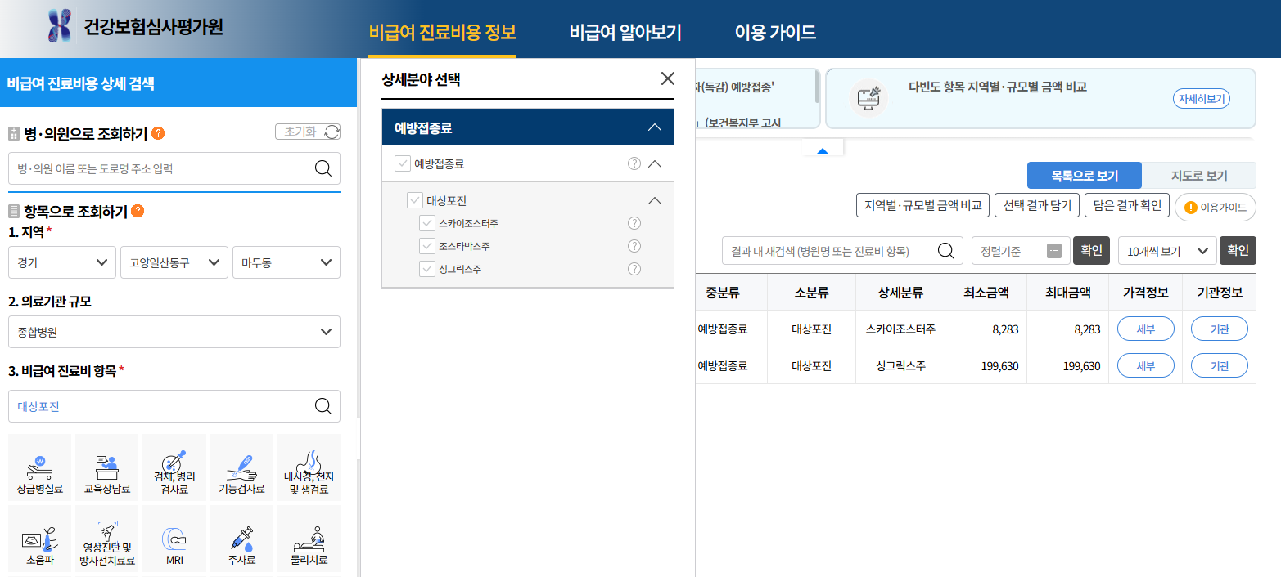Toggle the 대상포진 checkbox
This screenshot has width=1281, height=577.
click(x=414, y=199)
